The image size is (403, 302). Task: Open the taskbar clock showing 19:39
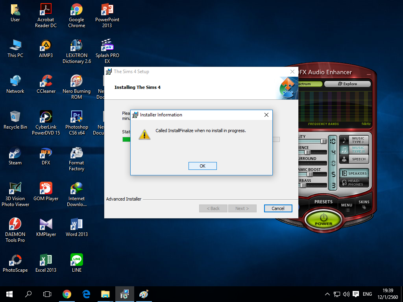[x=388, y=294]
